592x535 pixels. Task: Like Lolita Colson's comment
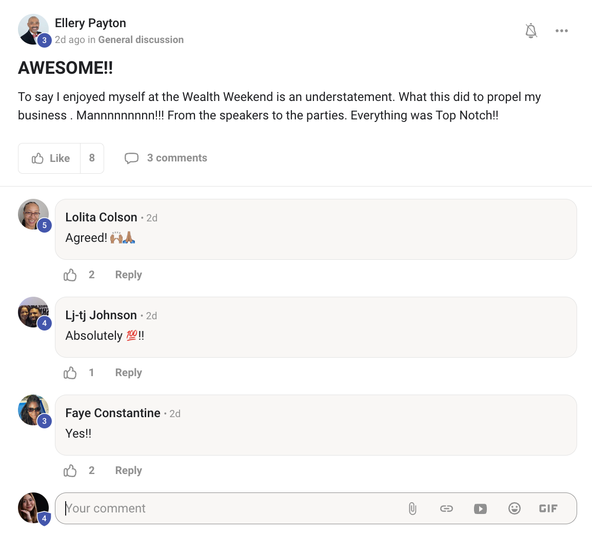click(x=70, y=275)
